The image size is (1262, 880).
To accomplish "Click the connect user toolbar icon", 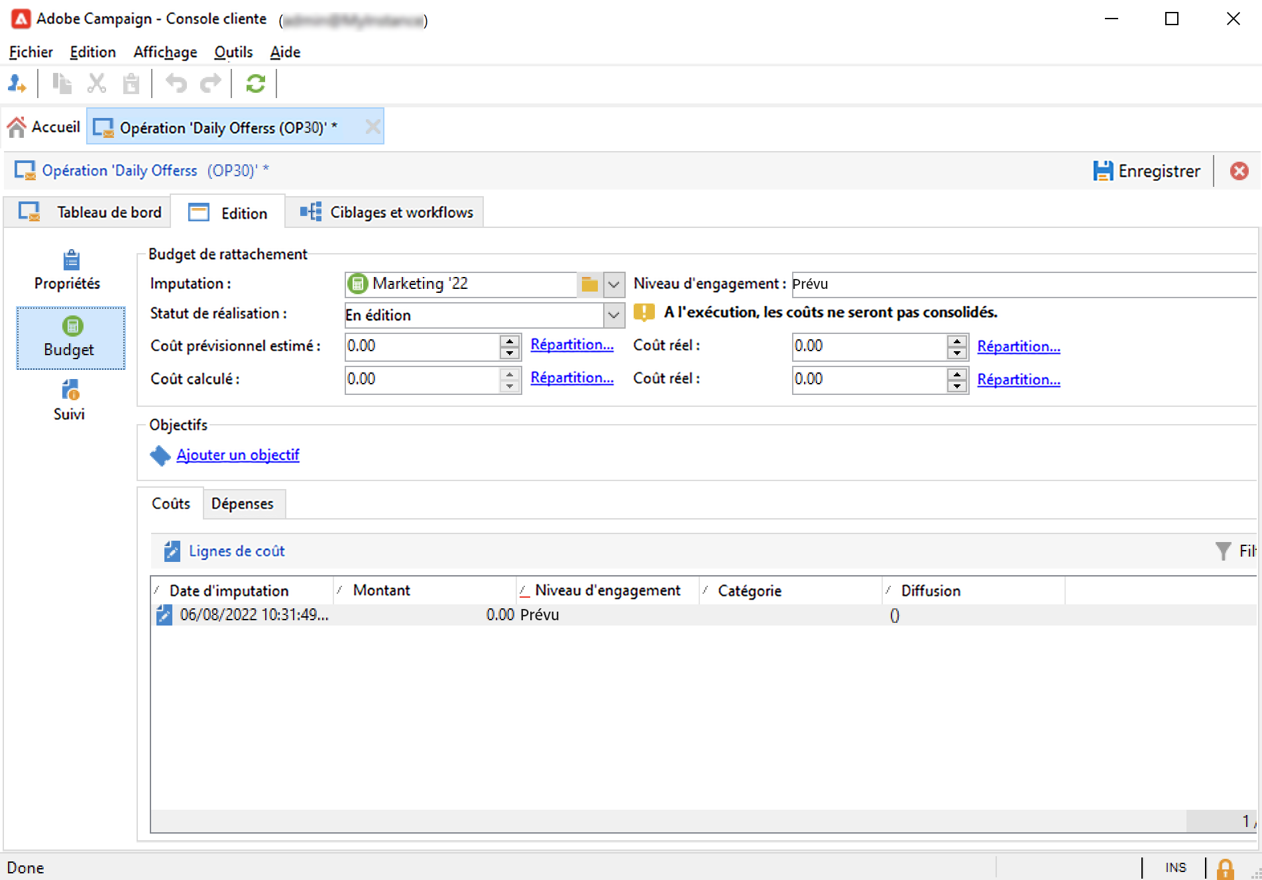I will tap(17, 84).
